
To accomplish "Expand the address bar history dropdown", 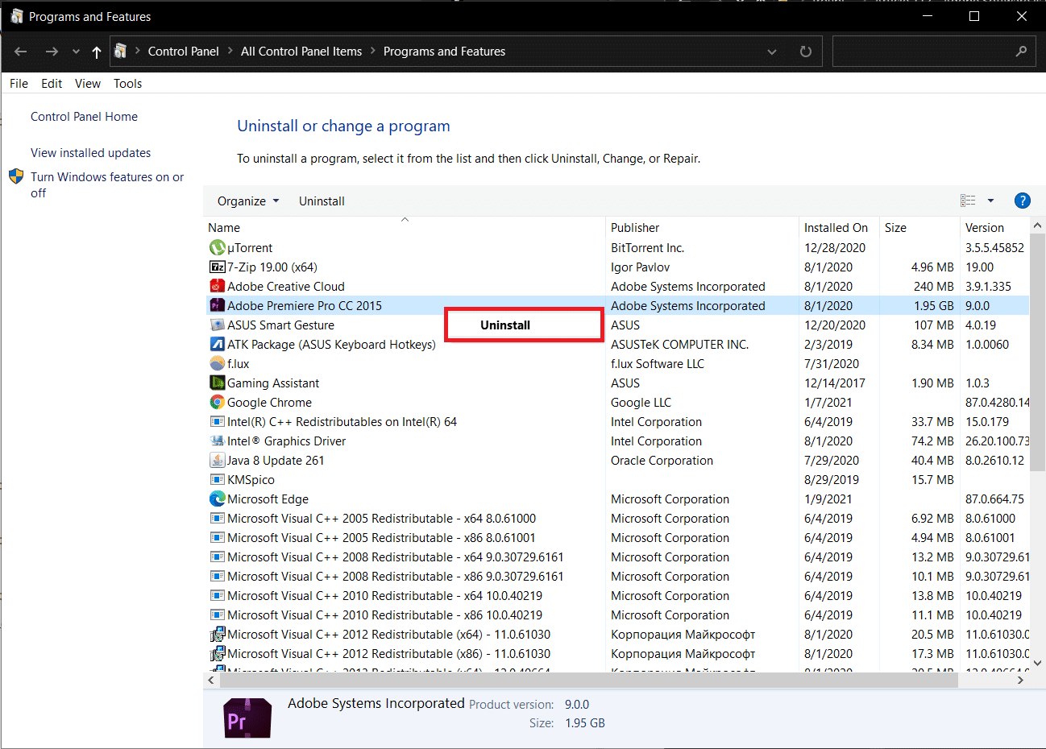I will (x=771, y=52).
